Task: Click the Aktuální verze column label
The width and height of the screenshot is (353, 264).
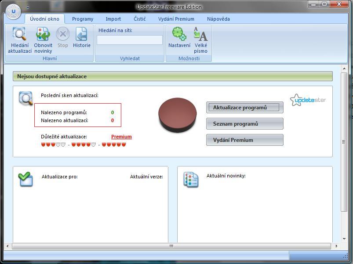Action: pos(146,177)
